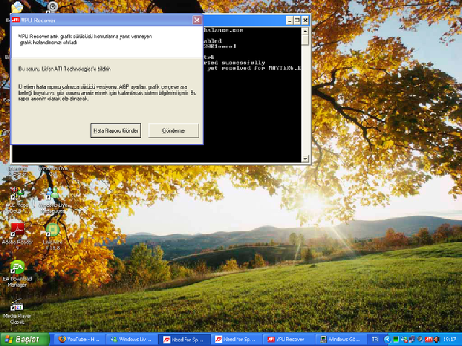The height and width of the screenshot is (346, 462).
Task: Click the TR language indicator
Action: [x=375, y=339]
